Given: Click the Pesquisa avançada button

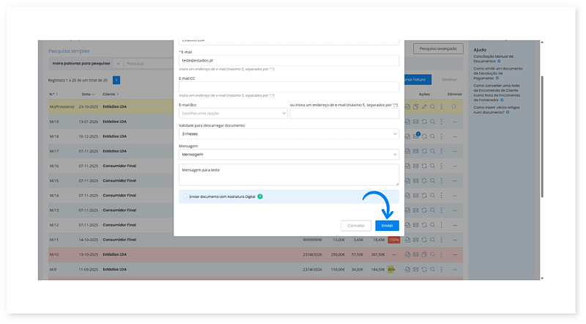Looking at the screenshot, I should point(439,48).
